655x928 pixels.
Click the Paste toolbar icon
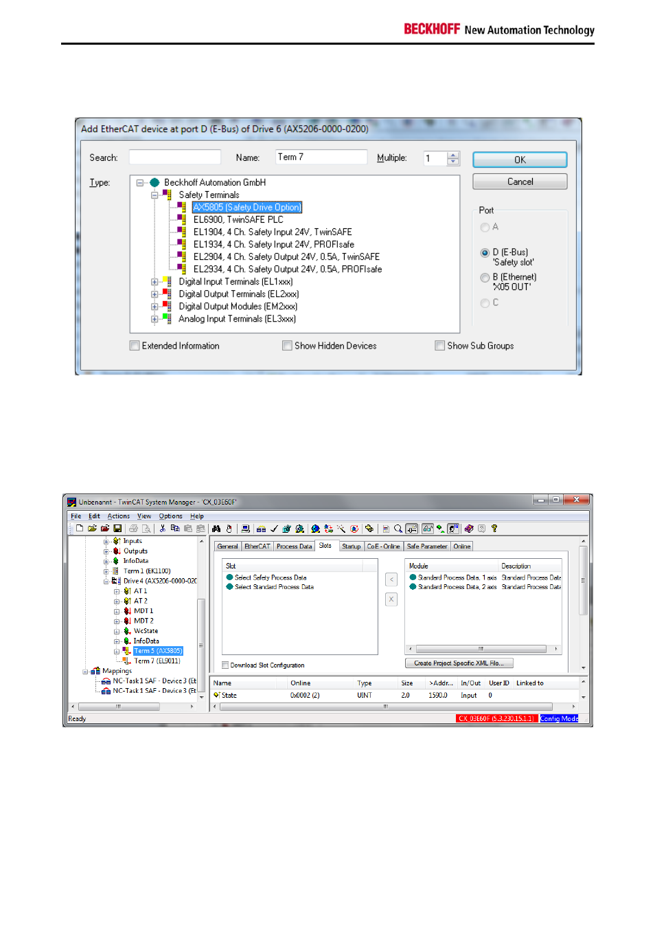188,529
